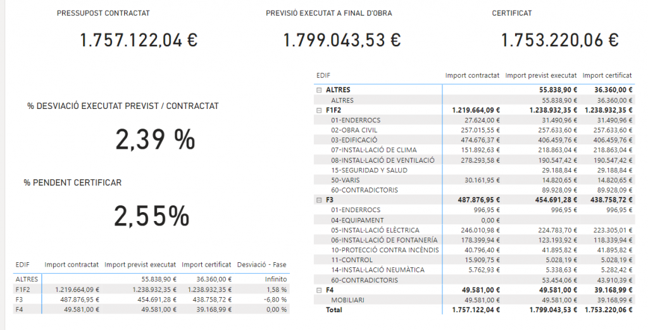Click Import certificat header in right matrix

607,75
